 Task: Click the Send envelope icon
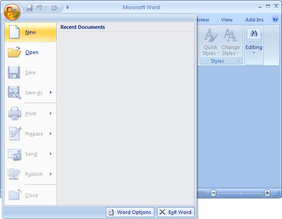click(x=15, y=154)
